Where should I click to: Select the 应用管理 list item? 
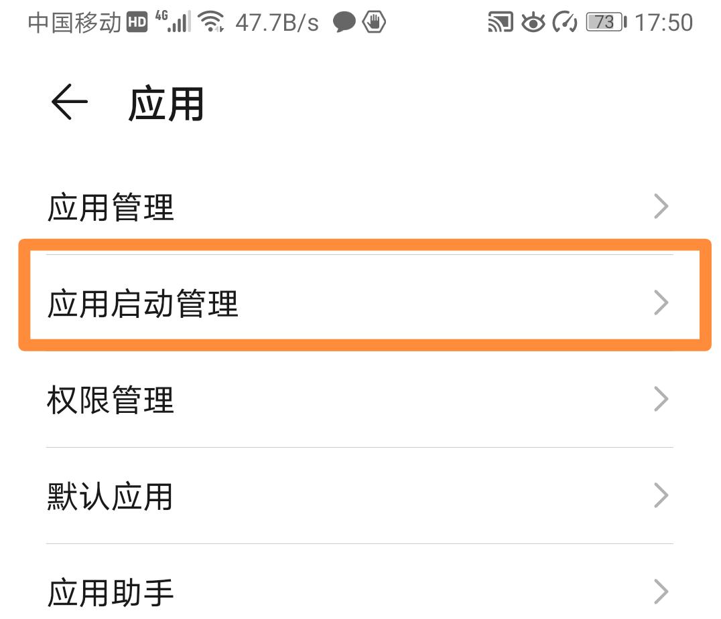(x=268, y=206)
